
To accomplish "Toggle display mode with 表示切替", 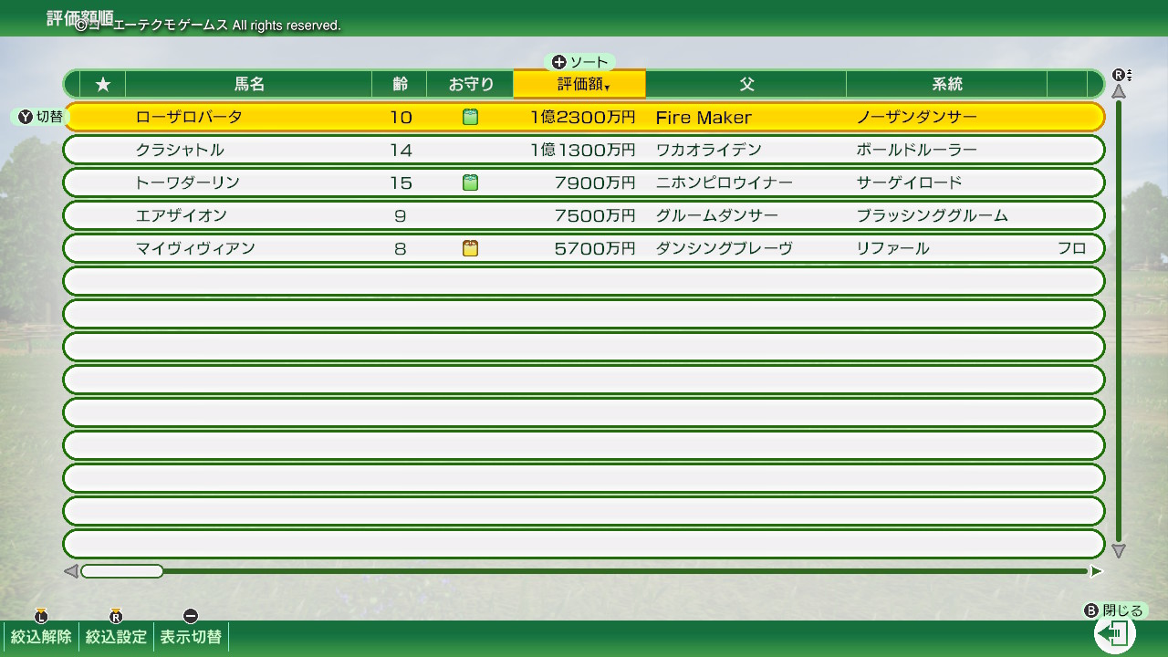I will click(191, 637).
